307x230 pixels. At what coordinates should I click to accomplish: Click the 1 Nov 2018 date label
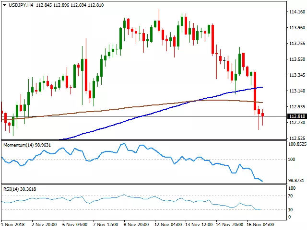[12, 224]
